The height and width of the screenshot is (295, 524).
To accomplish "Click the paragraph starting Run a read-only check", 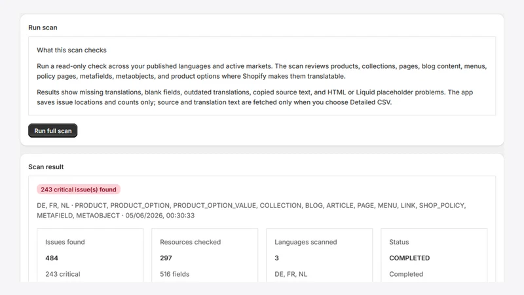I will [x=261, y=71].
